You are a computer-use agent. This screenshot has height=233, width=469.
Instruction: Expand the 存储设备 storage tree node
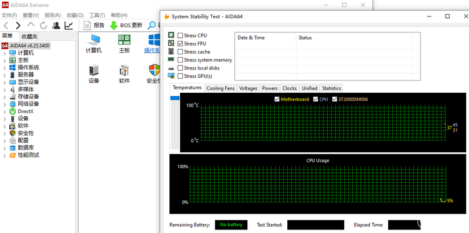coord(5,97)
